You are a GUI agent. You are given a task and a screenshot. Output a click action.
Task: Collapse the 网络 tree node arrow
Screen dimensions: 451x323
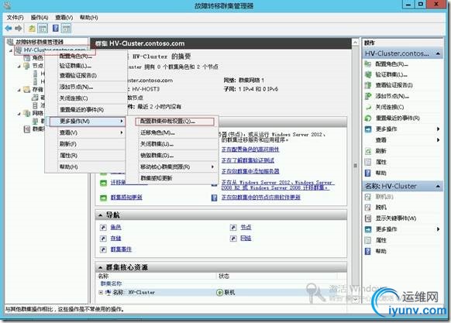[19, 113]
